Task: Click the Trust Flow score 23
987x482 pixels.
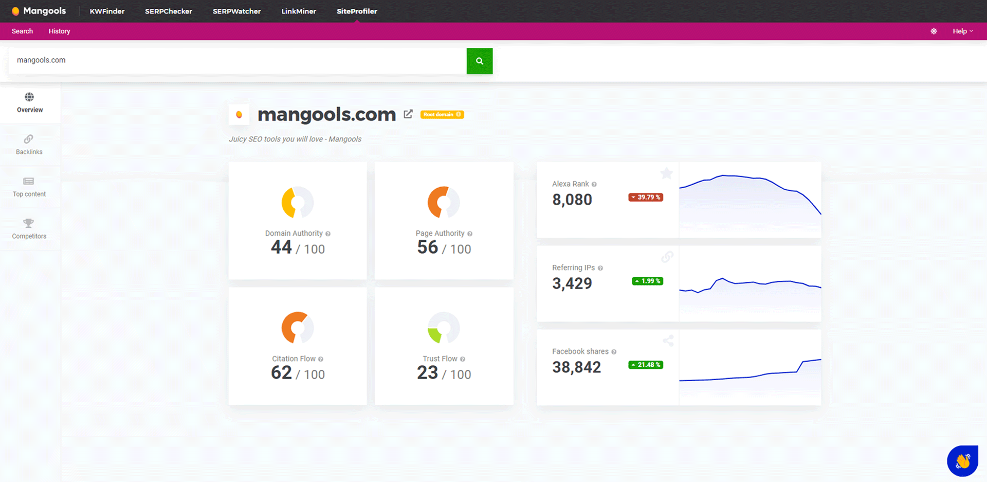Action: tap(427, 373)
